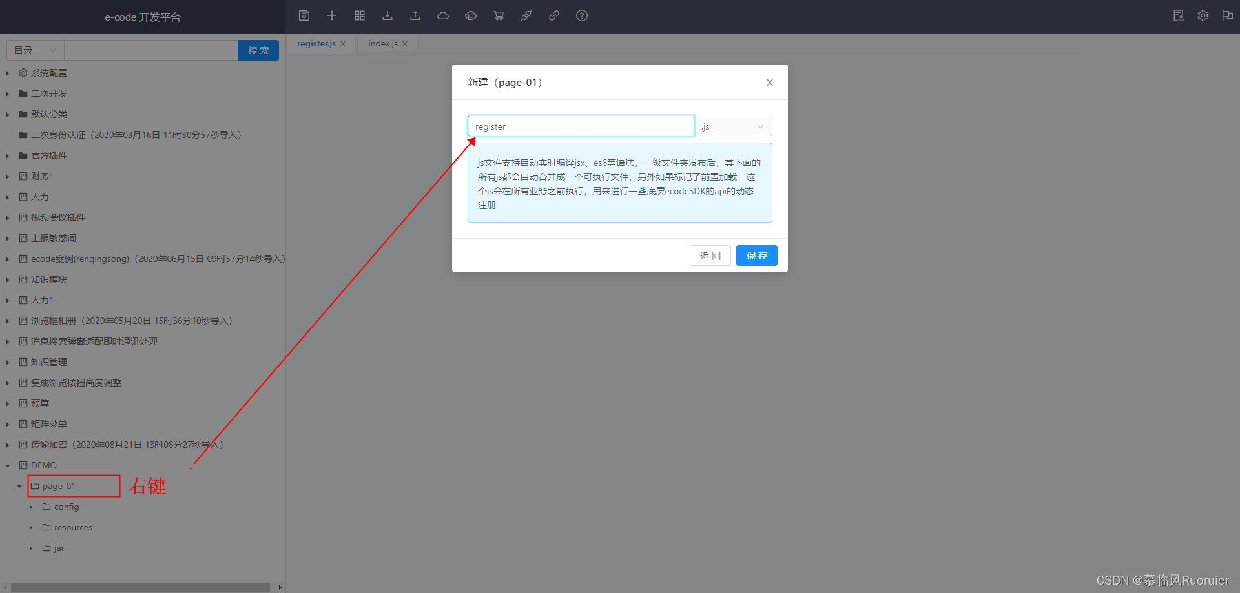Open the 目录 dropdown in sidebar
The width and height of the screenshot is (1240, 593).
36,50
